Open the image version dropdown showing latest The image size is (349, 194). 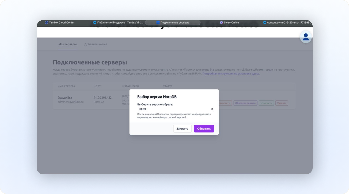pos(175,109)
